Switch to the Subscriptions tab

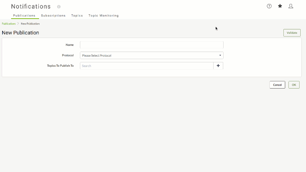point(53,15)
